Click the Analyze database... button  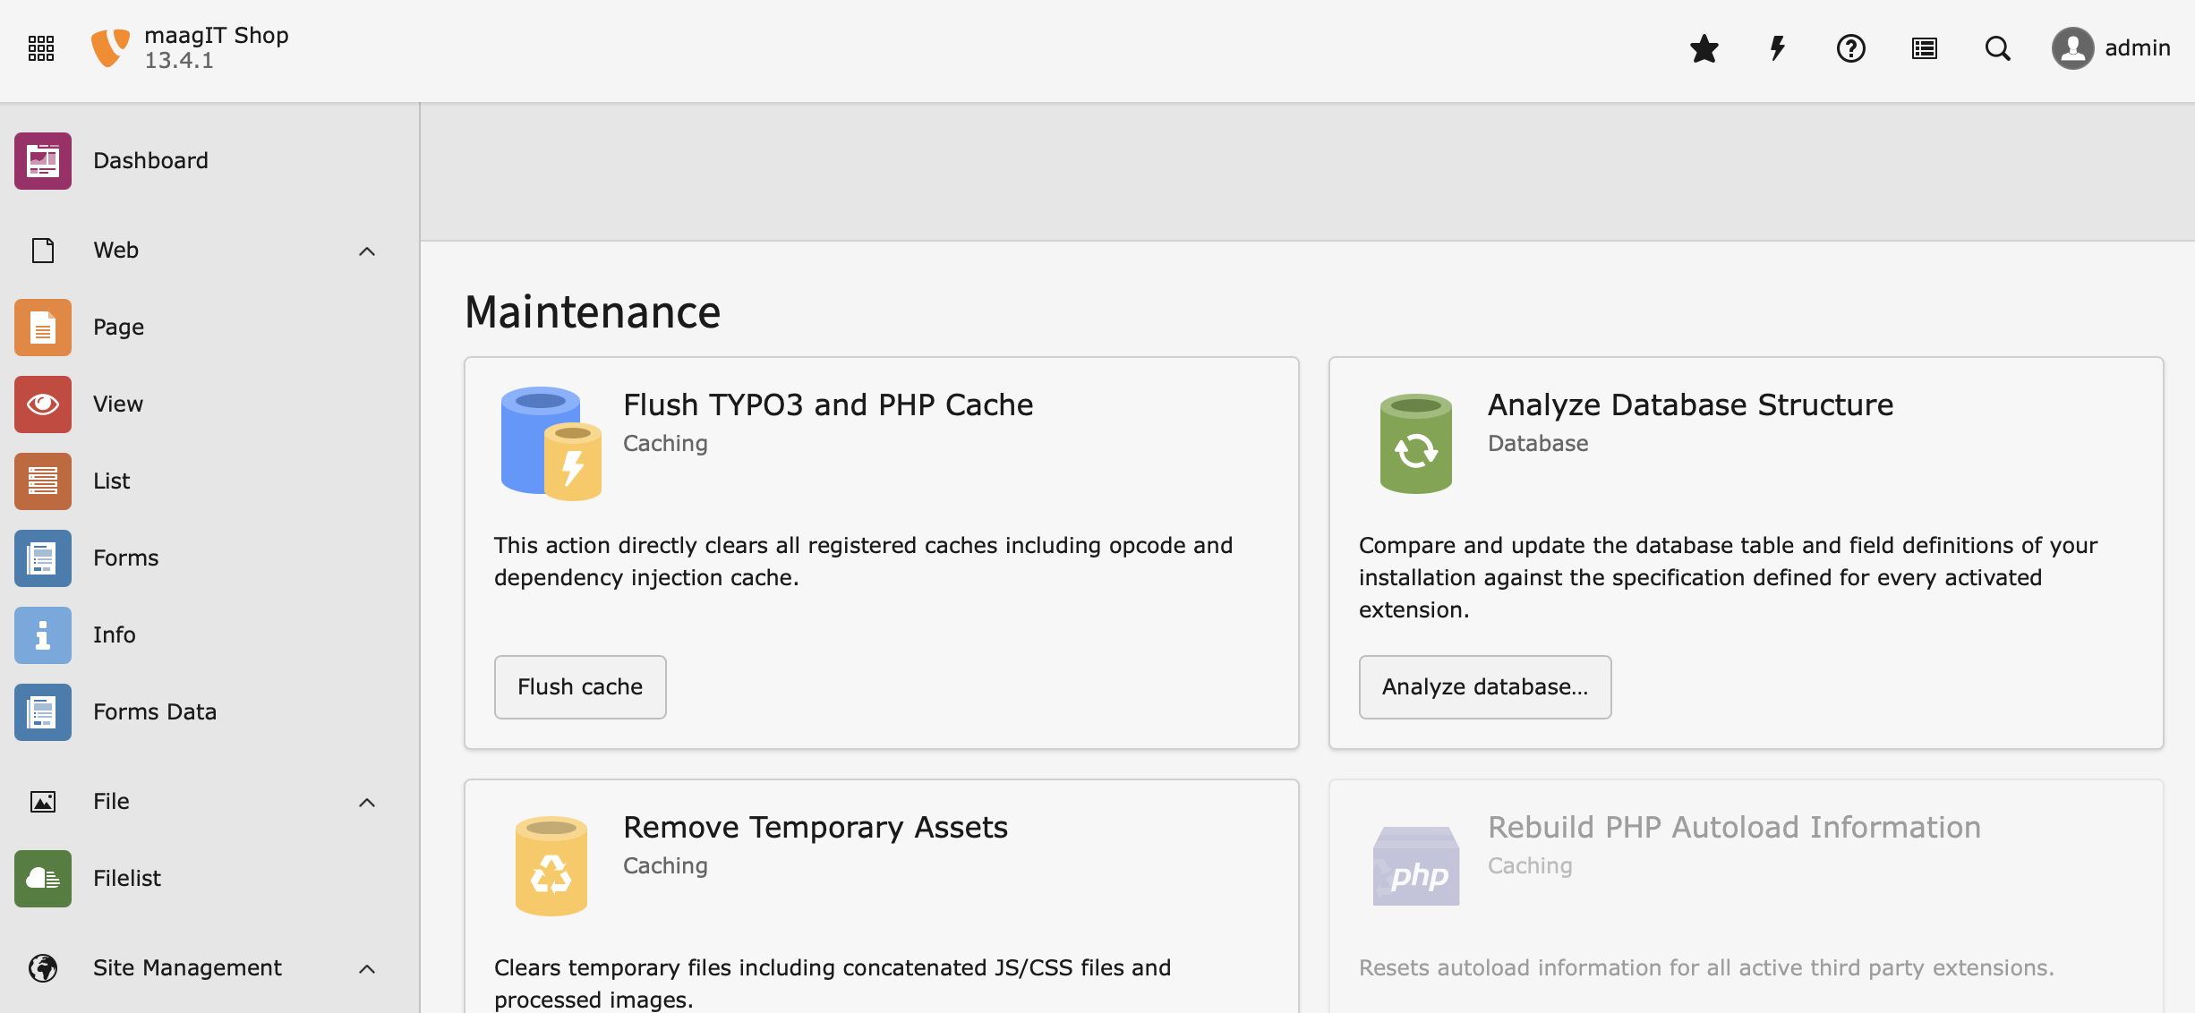pyautogui.click(x=1485, y=687)
